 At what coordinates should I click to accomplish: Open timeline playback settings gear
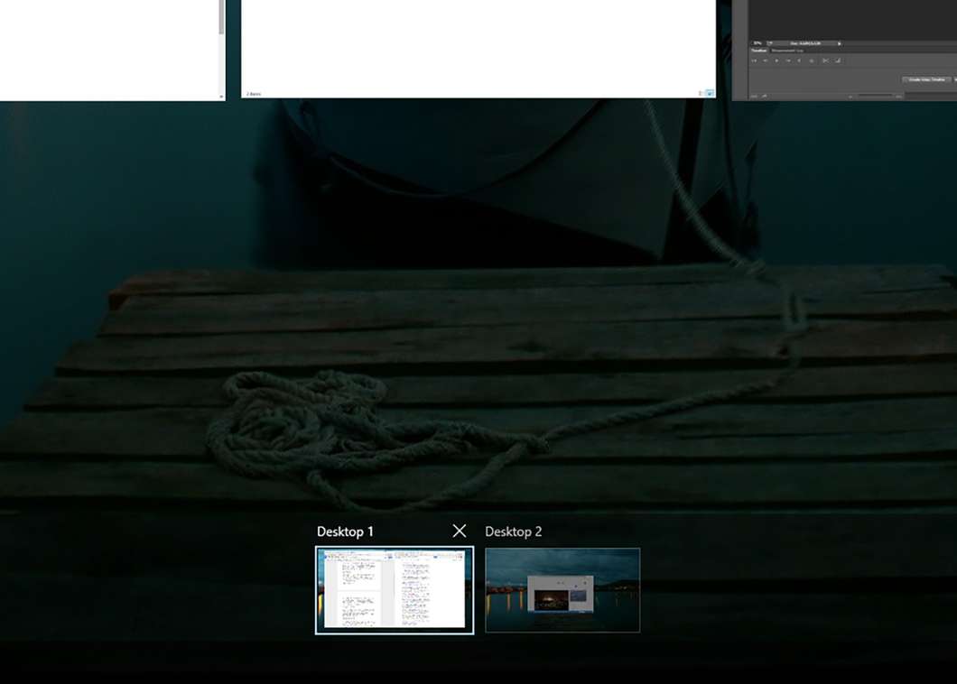point(812,60)
